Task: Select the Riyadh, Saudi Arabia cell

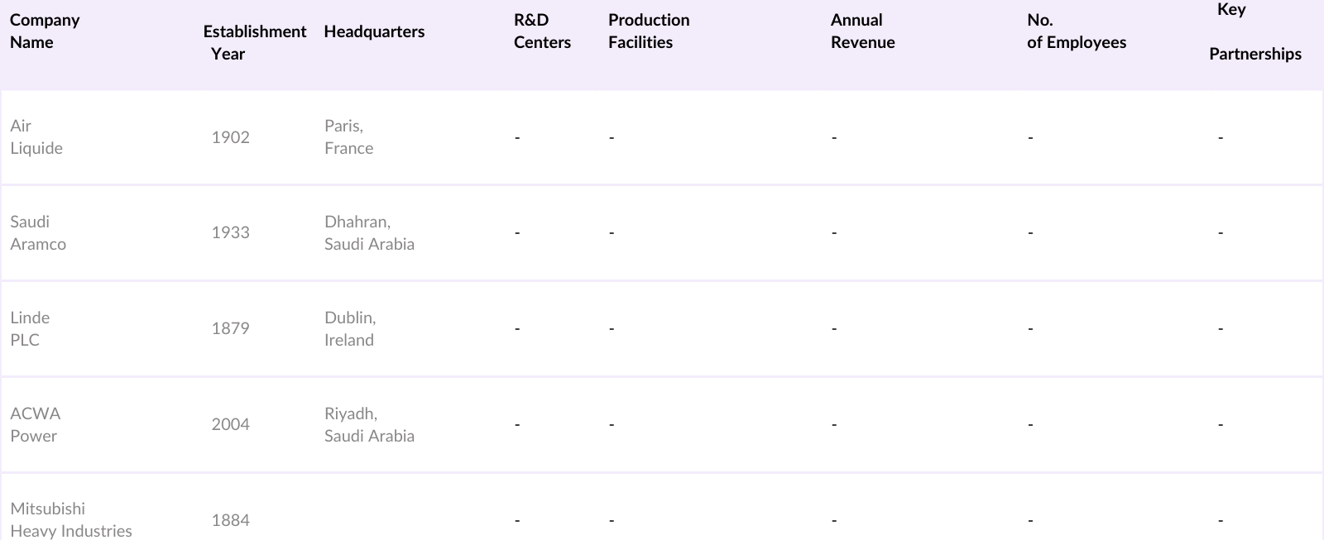Action: click(x=369, y=425)
